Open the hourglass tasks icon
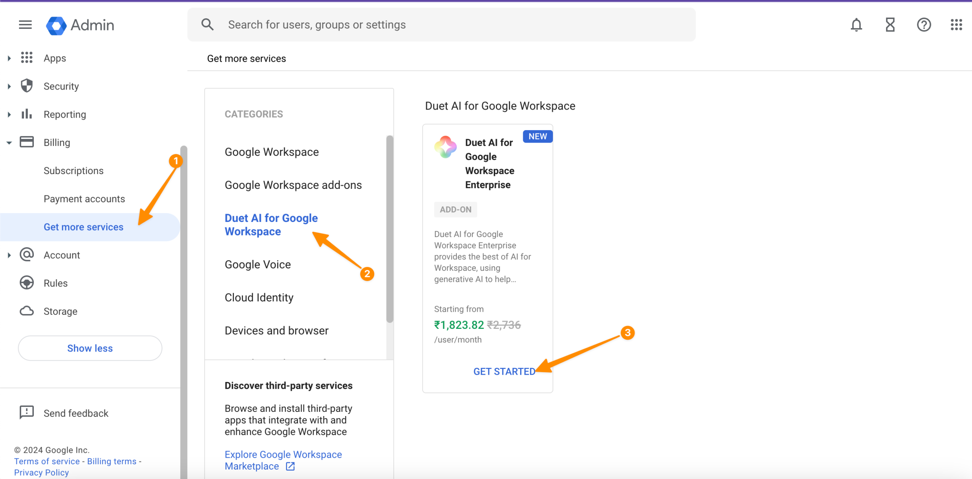This screenshot has width=972, height=479. point(890,25)
